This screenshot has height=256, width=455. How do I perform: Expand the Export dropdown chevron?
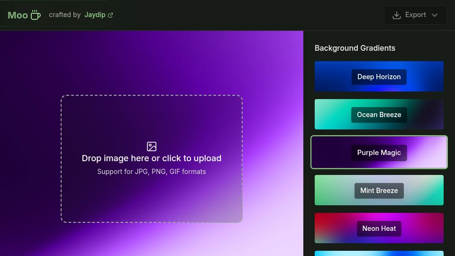tap(435, 15)
